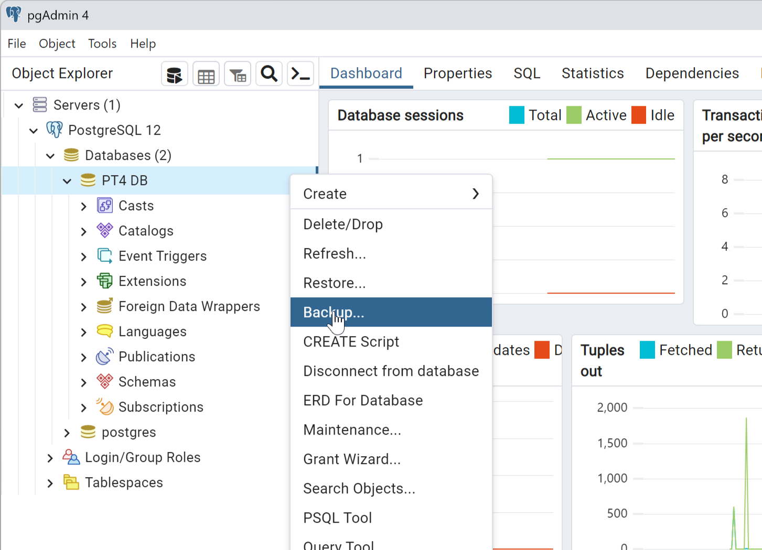This screenshot has height=550, width=762.
Task: Click the Idle legend orange swatch
Action: click(639, 115)
